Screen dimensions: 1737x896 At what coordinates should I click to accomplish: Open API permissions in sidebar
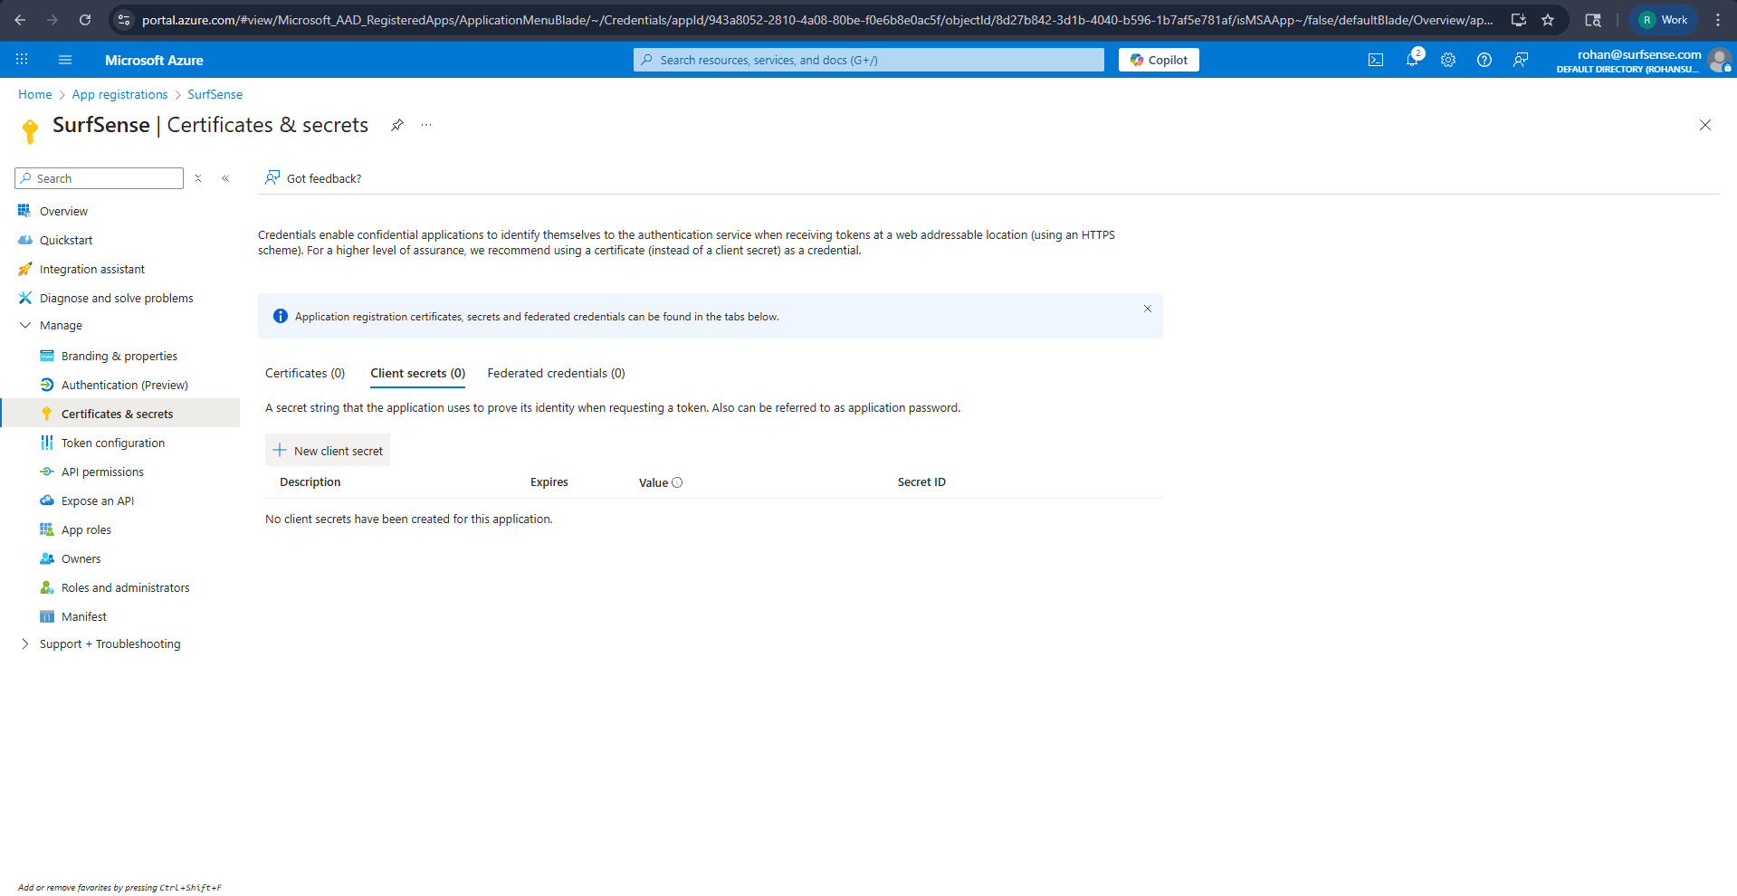(102, 472)
